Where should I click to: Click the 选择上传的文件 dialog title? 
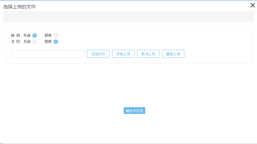coord(19,7)
